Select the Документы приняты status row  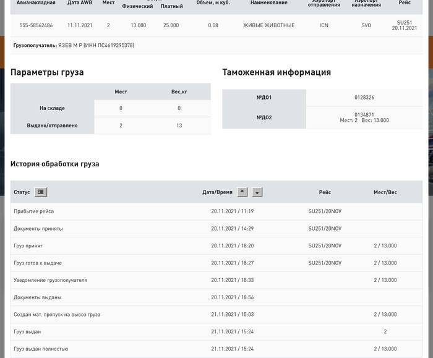click(x=38, y=229)
